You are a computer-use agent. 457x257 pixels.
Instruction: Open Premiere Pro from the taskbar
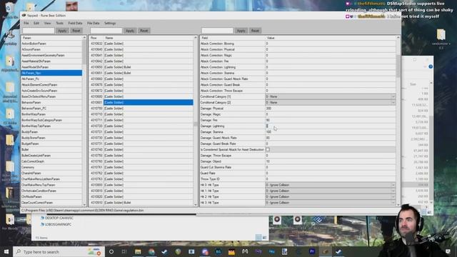pyautogui.click(x=312, y=252)
